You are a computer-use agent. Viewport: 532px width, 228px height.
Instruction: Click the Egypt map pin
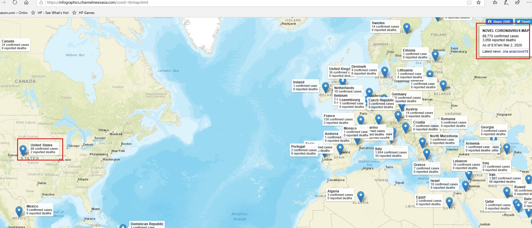(449, 203)
